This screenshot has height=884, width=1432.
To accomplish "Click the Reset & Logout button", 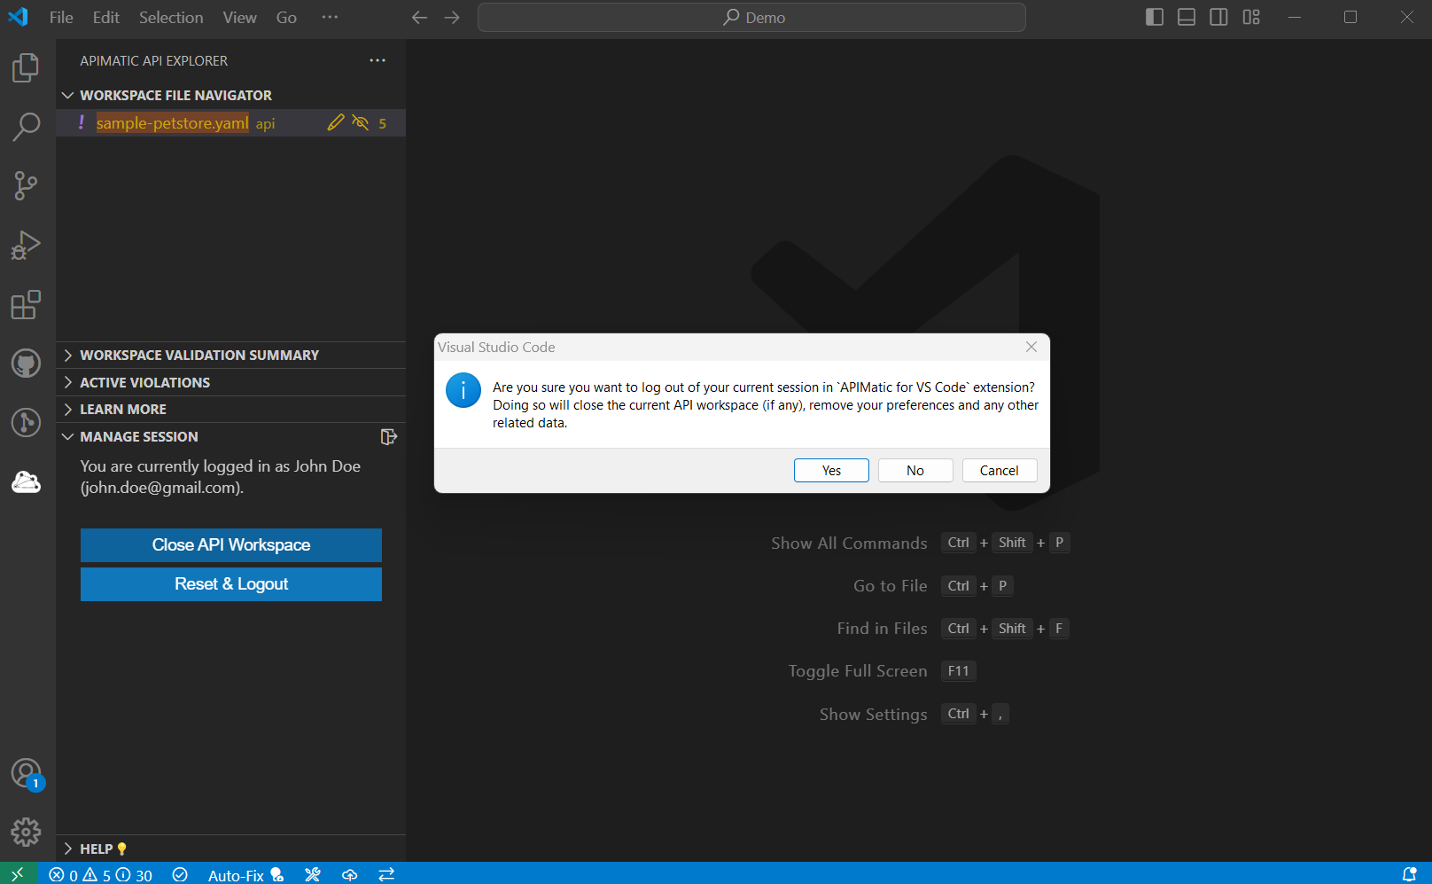I will click(231, 584).
